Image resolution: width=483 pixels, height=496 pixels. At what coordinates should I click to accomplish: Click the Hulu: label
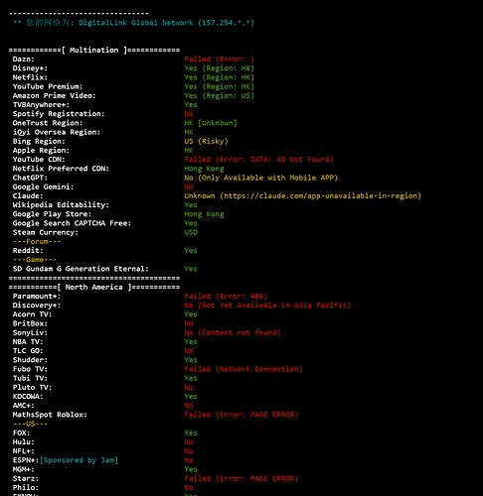[x=24, y=442]
